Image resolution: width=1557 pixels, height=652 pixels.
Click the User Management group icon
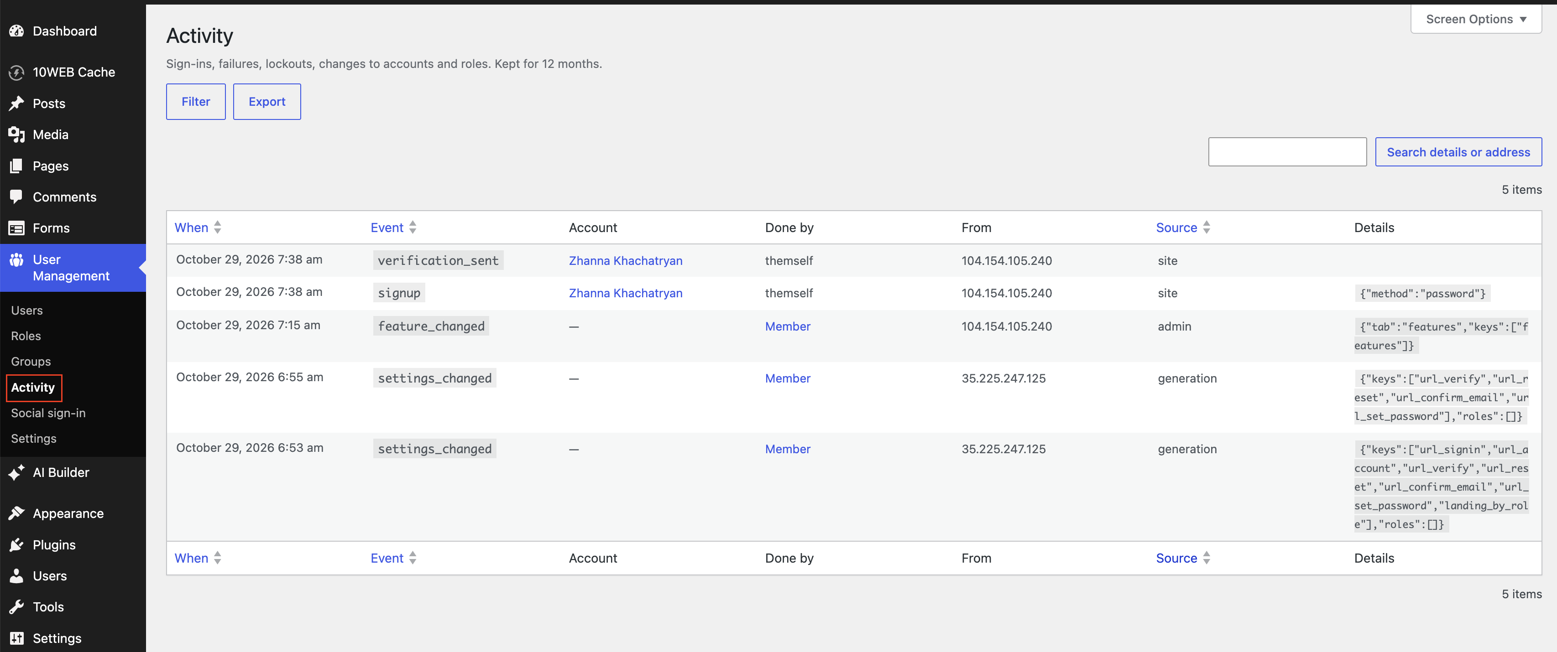coord(16,259)
